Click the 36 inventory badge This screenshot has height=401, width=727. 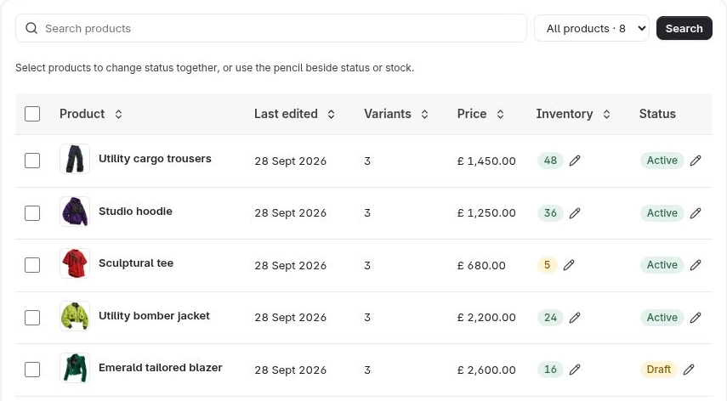(550, 213)
